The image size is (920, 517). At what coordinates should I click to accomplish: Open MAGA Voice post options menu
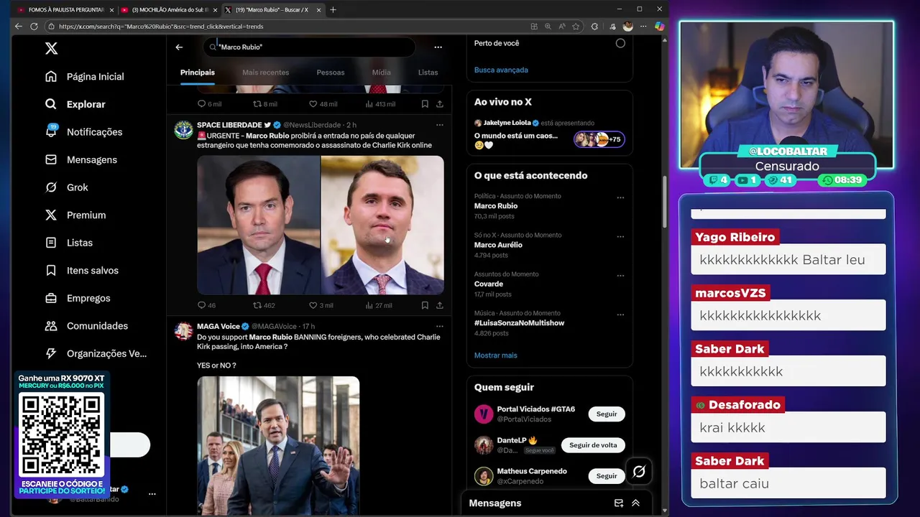439,326
